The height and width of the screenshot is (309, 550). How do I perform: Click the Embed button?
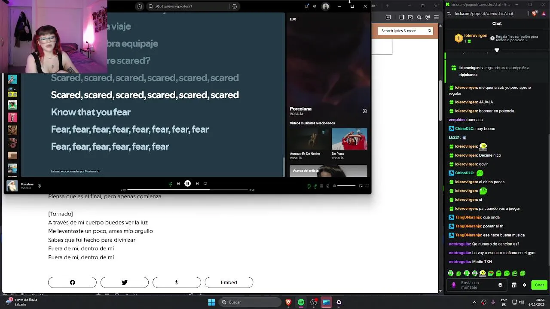(229, 282)
